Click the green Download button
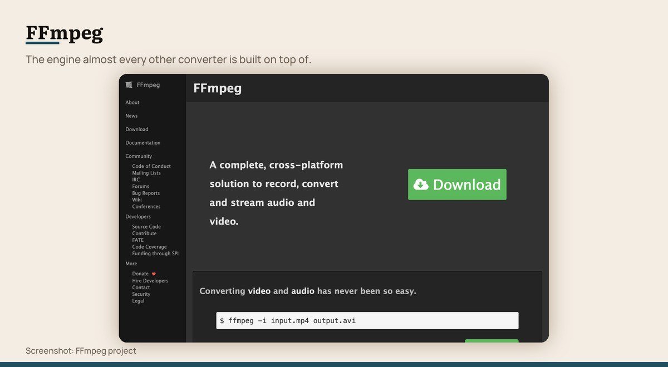The height and width of the screenshot is (367, 668). pyautogui.click(x=457, y=185)
